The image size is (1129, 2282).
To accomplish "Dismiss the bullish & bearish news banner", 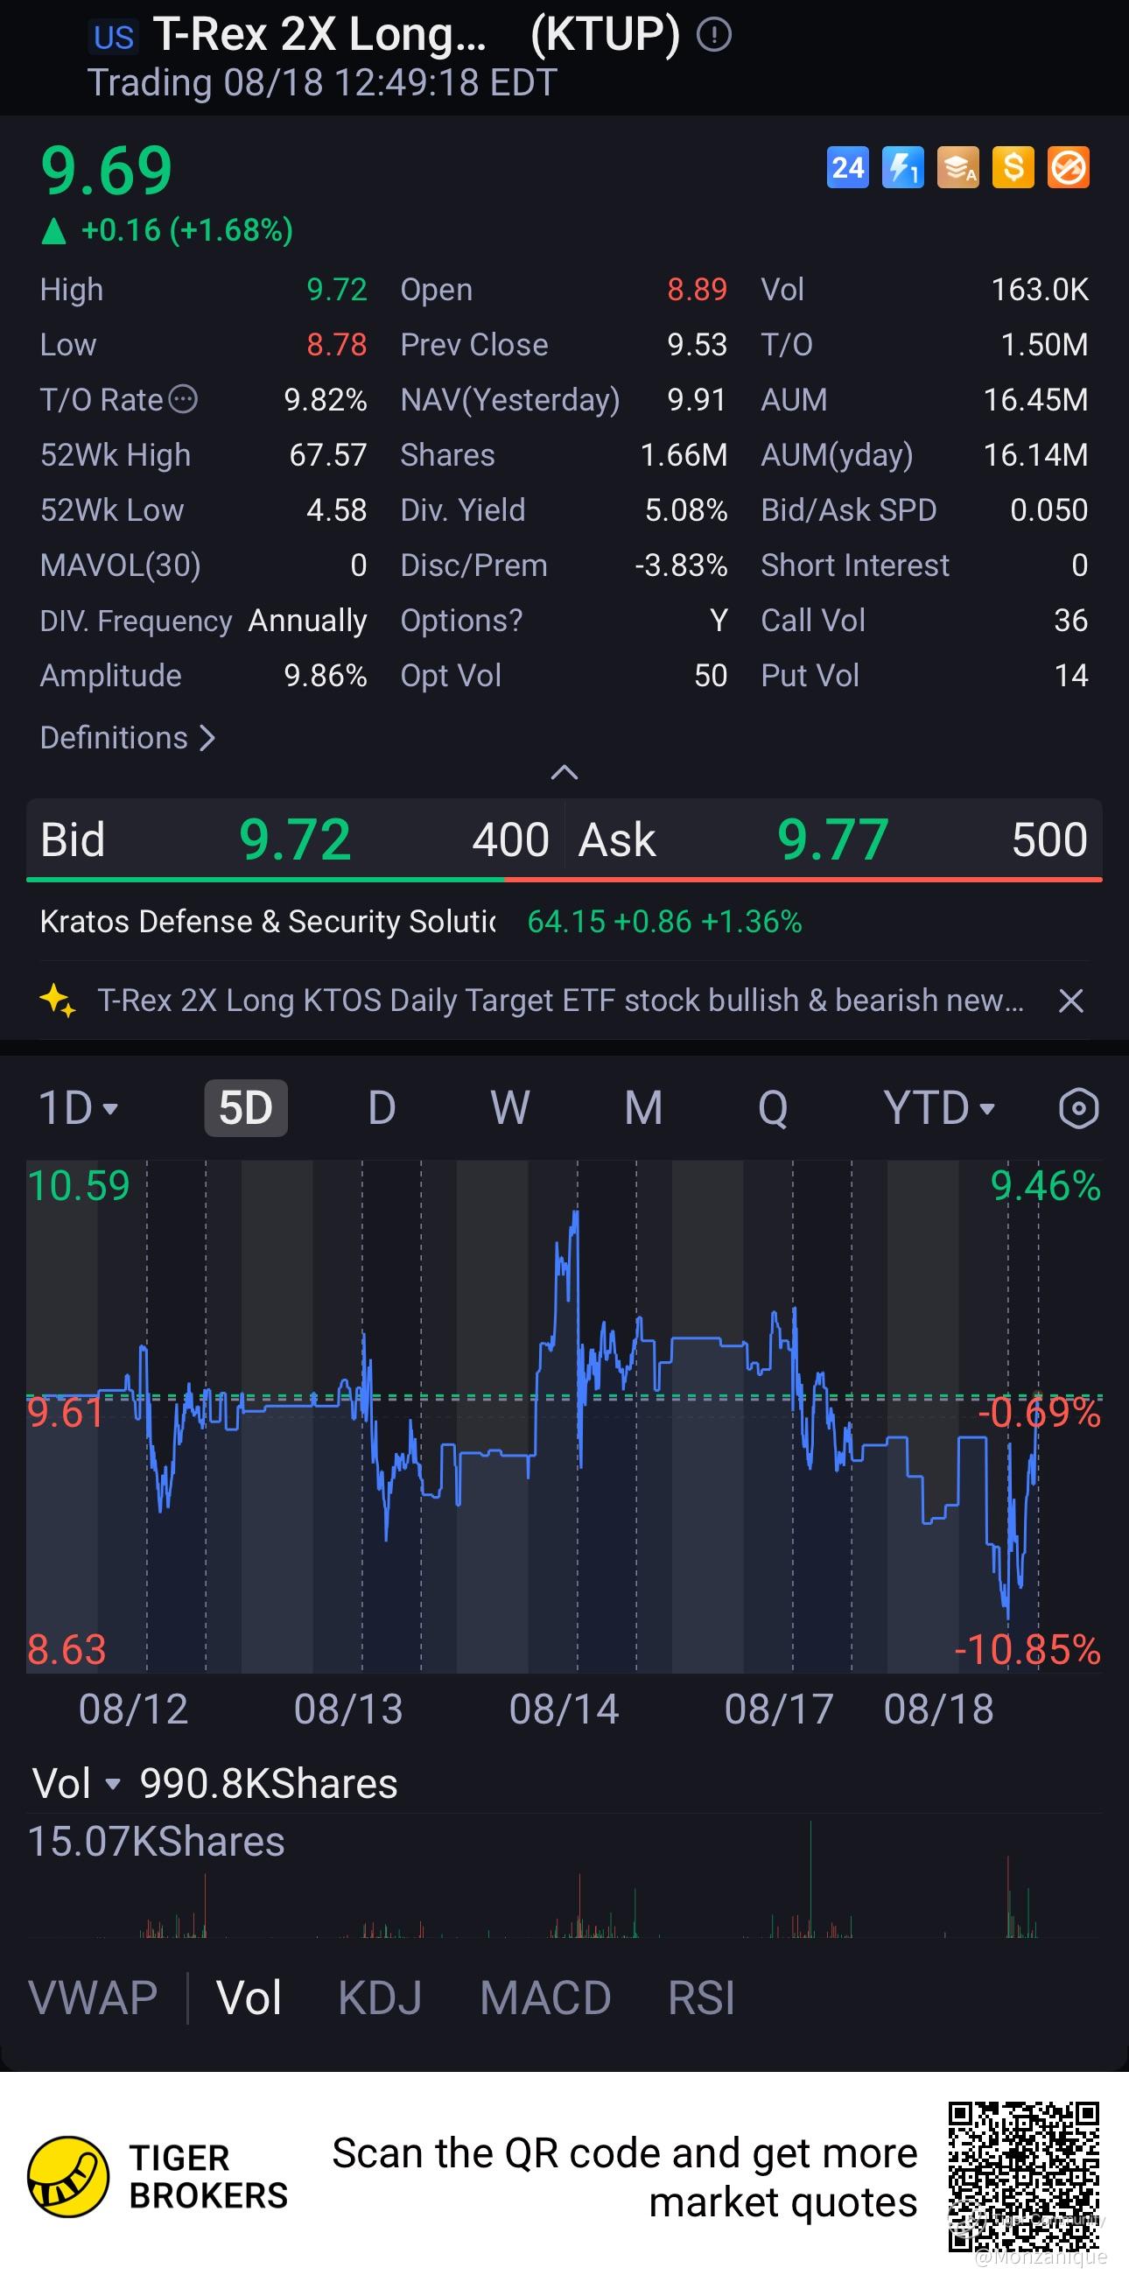I will click(x=1070, y=1001).
